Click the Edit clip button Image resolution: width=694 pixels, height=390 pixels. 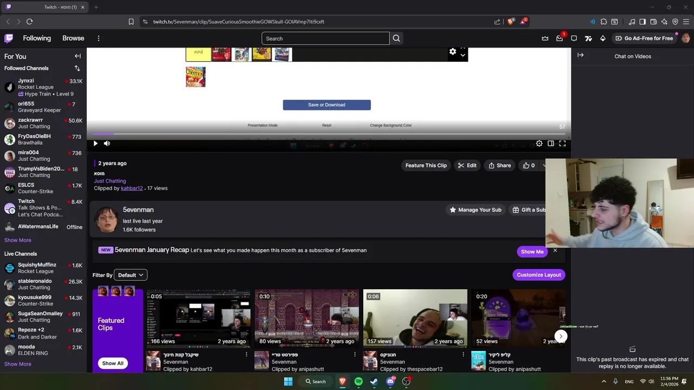click(x=467, y=165)
